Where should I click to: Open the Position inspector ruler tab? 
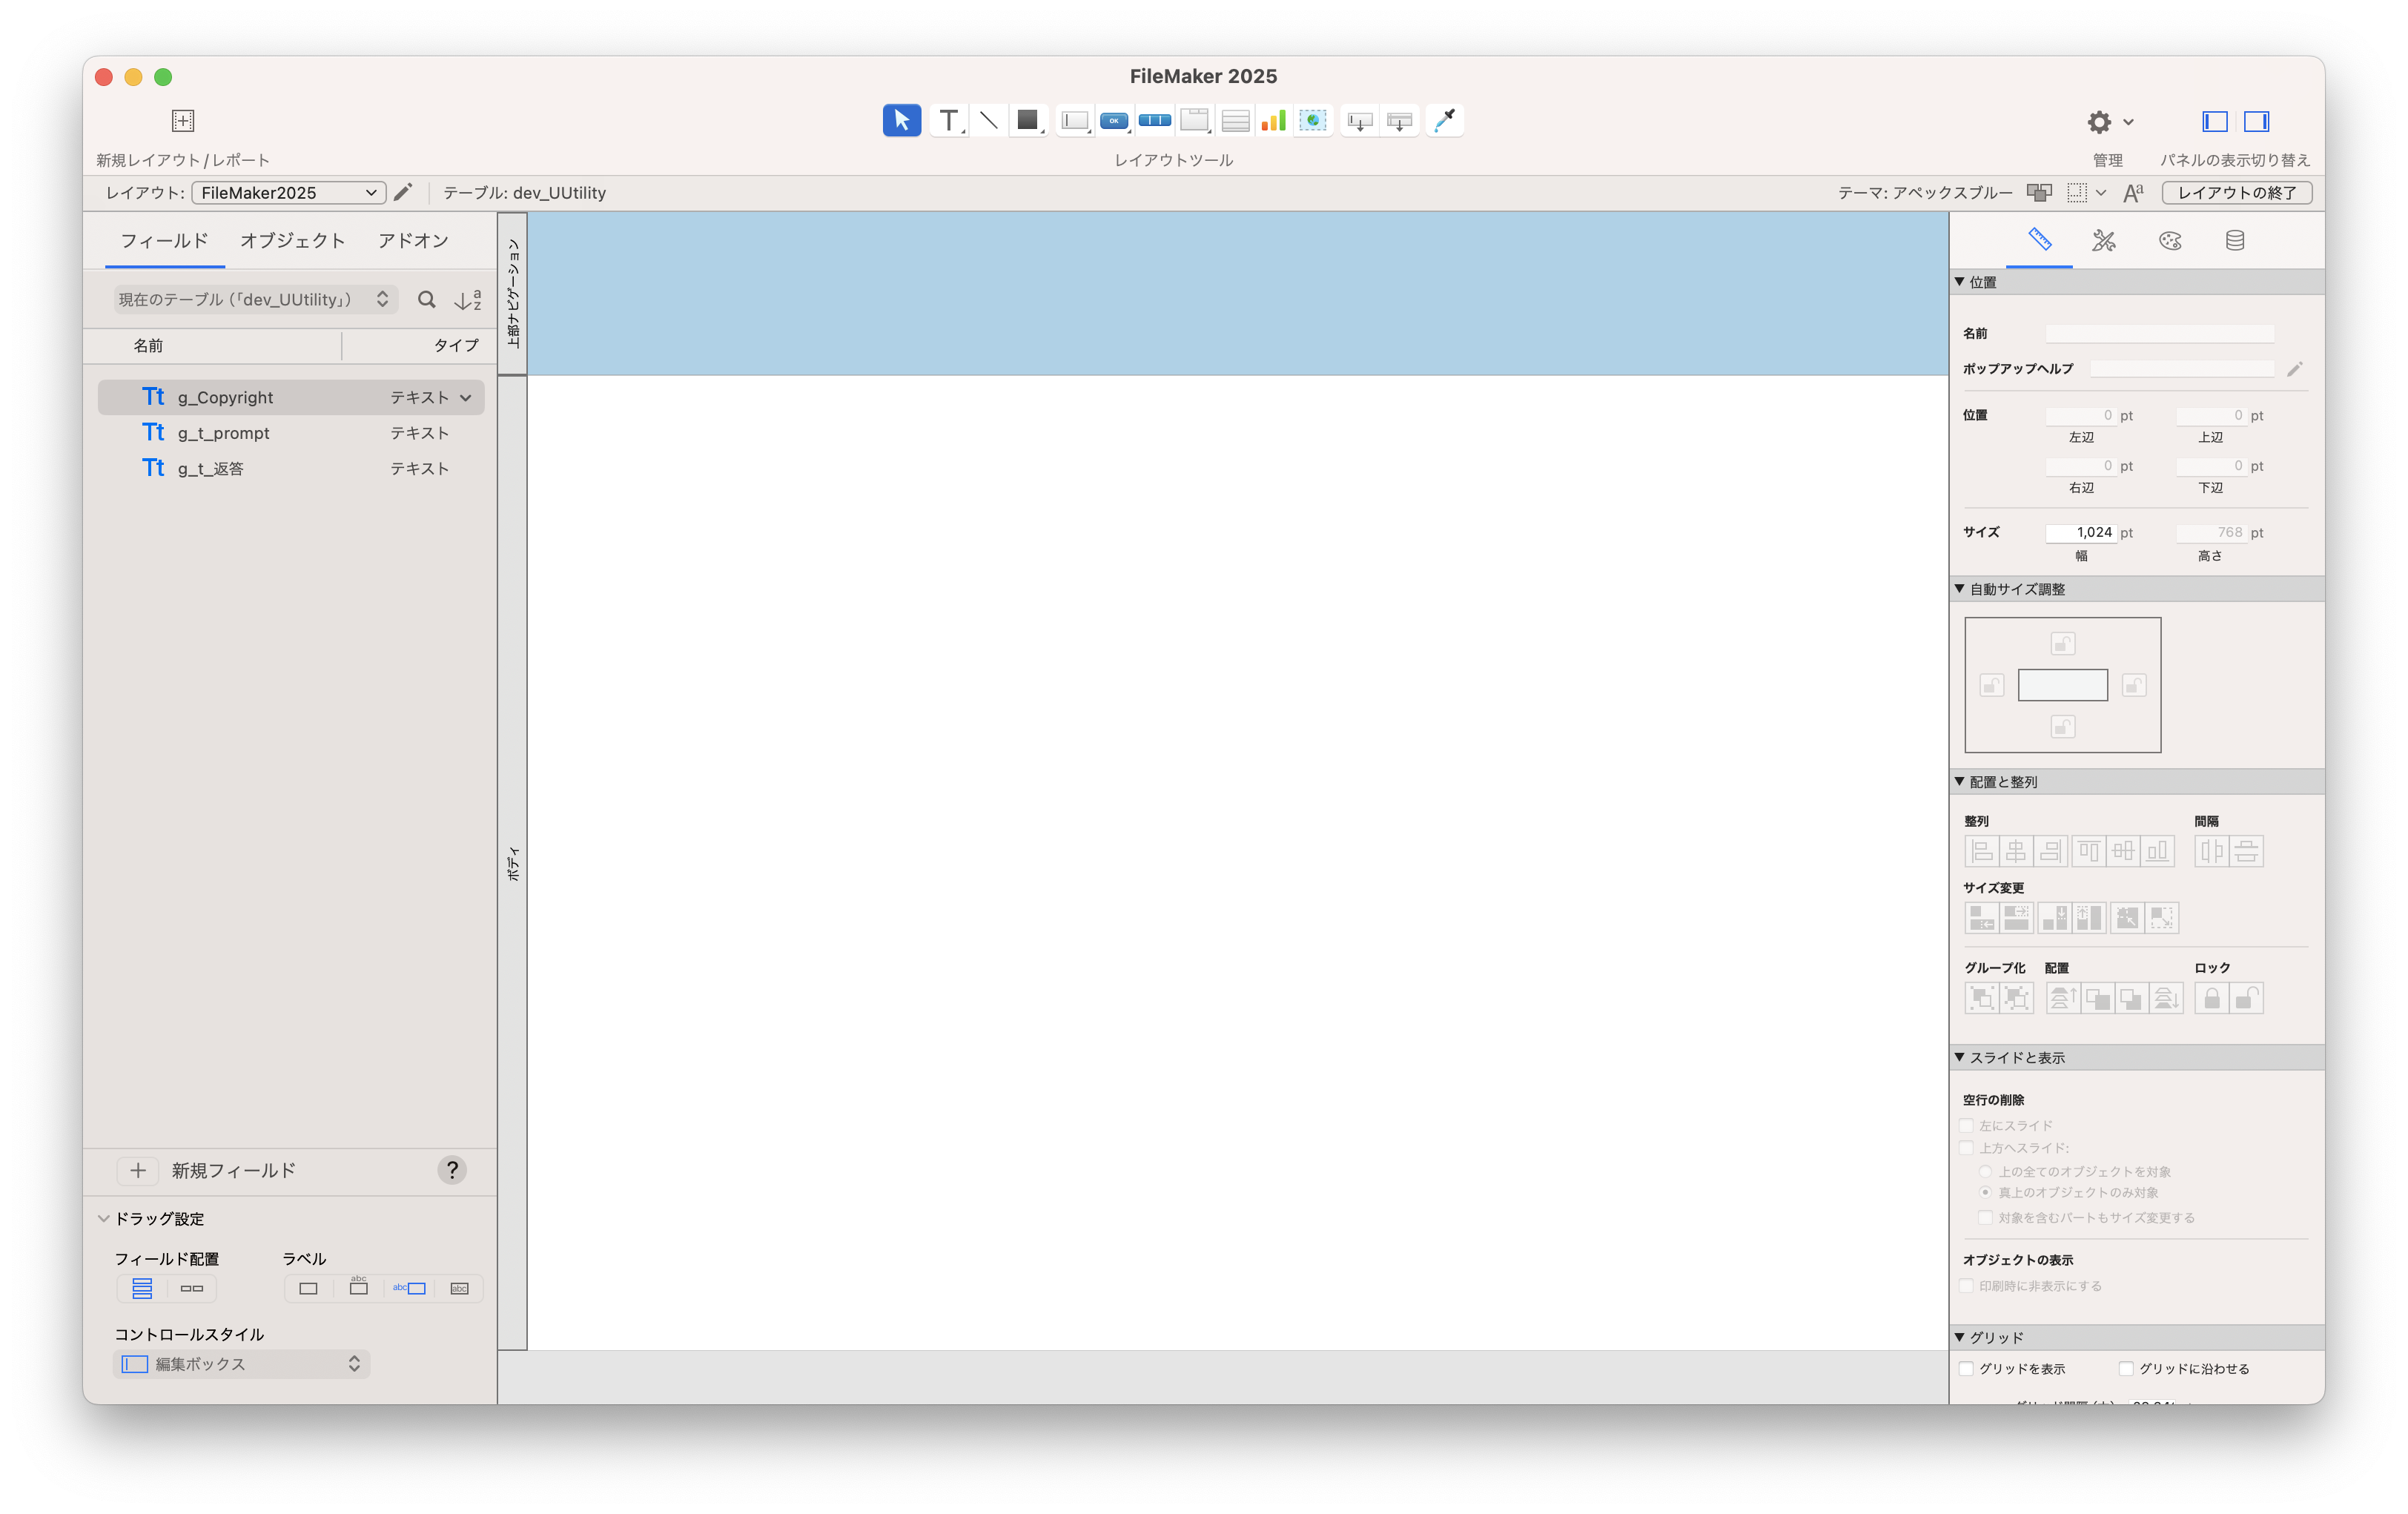point(2039,240)
